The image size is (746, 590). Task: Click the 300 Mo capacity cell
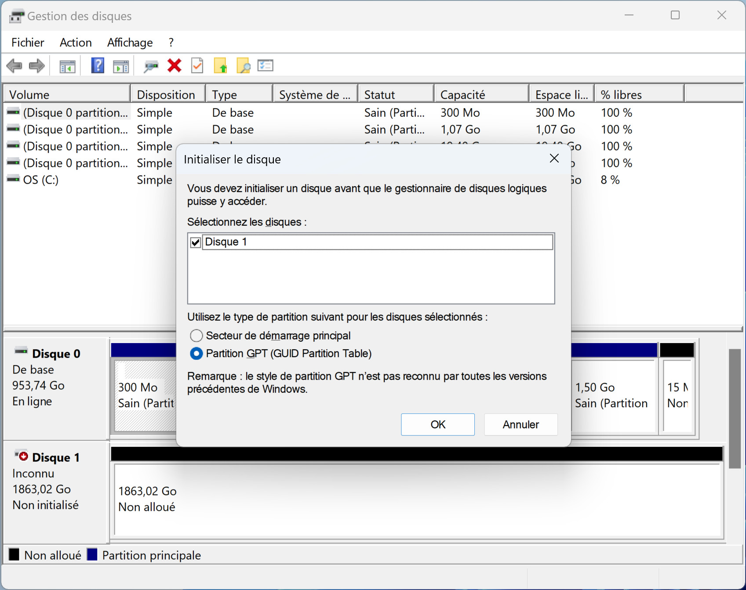[460, 113]
